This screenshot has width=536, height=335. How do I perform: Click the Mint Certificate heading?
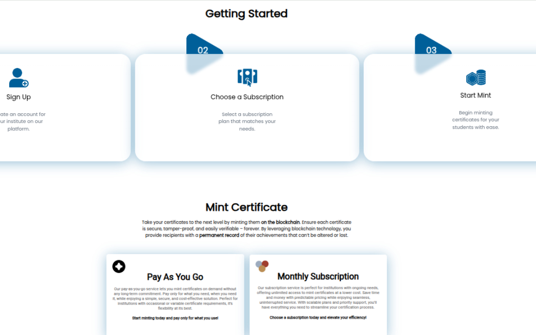coord(246,207)
